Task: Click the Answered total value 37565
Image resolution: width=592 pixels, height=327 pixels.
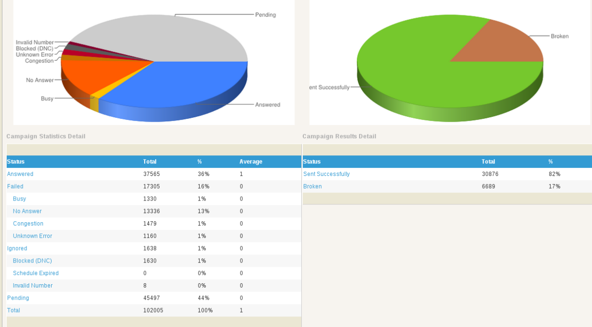Action: pos(151,174)
